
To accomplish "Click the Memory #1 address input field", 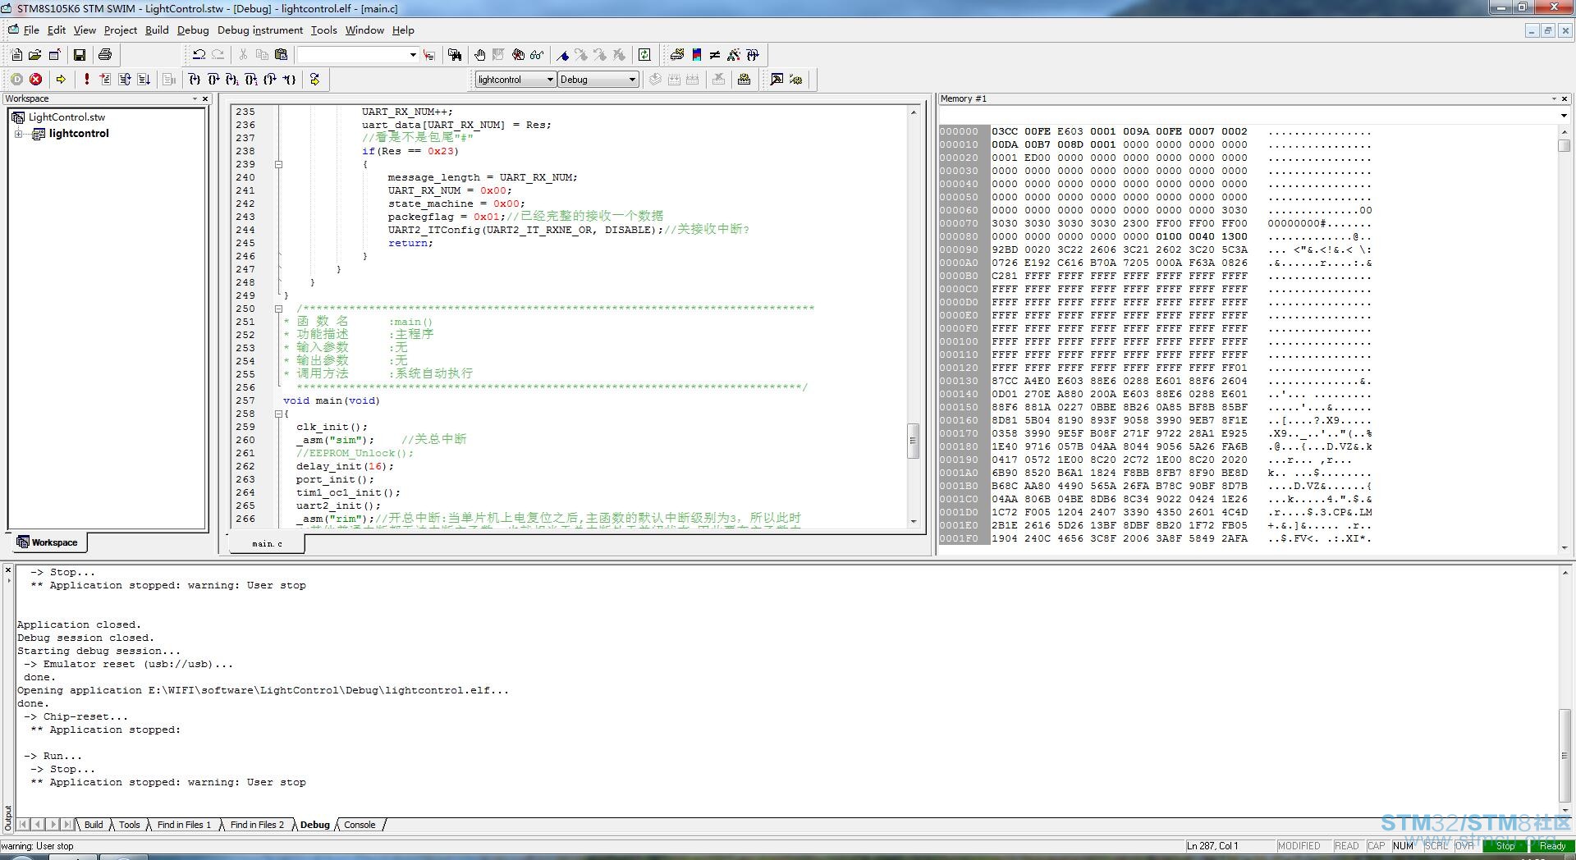I will [1248, 116].
